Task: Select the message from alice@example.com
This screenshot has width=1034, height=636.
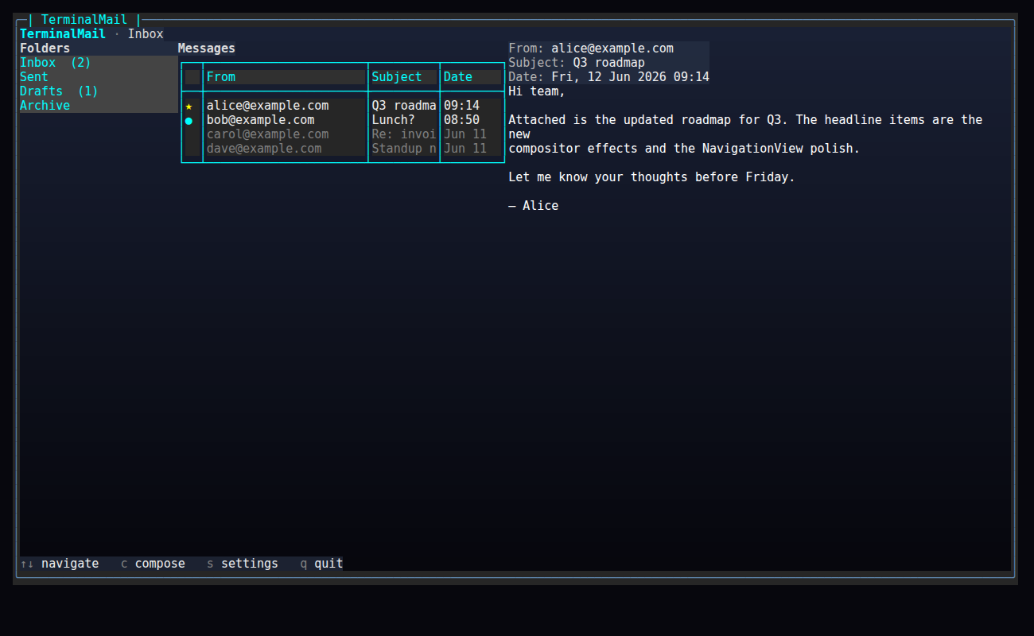Action: tap(343, 106)
